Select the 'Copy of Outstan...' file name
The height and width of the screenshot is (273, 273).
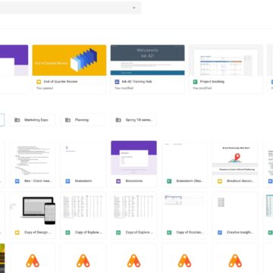click(190, 232)
